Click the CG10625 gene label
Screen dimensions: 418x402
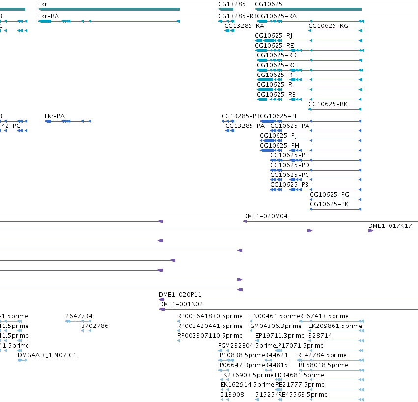coord(269,4)
